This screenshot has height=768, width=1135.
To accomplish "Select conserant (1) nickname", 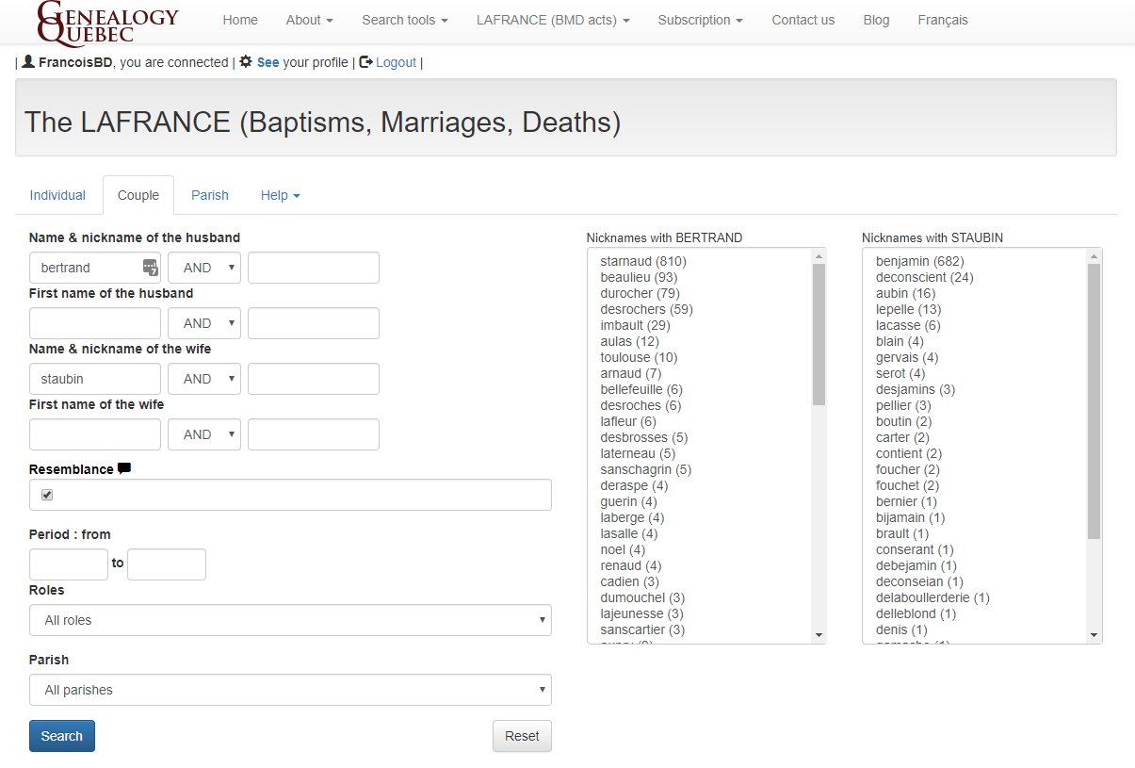I will coord(915,549).
